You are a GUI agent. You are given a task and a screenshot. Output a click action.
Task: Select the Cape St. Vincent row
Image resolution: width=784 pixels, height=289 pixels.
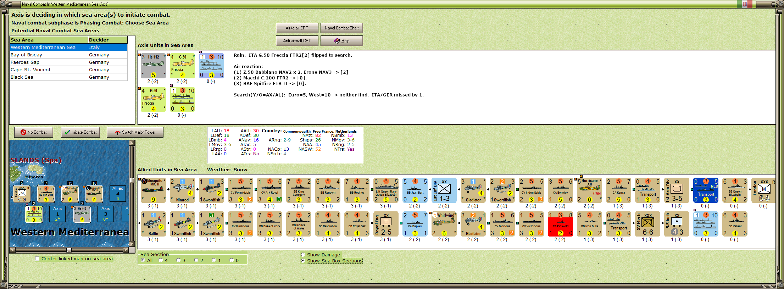click(68, 70)
